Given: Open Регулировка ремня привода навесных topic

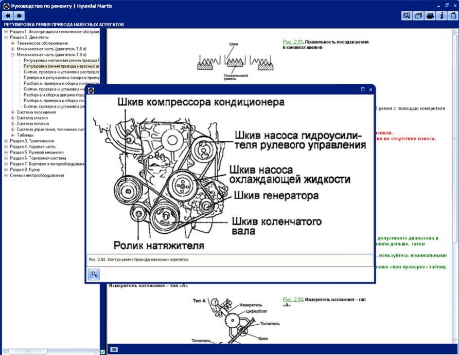Looking at the screenshot, I should [61, 66].
